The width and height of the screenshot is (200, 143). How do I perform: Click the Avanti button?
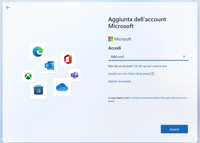pos(174,129)
